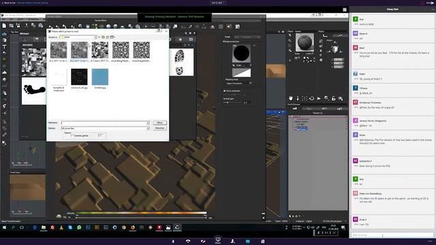Viewport: 436px width, 245px height.
Task: Click the Zoom in plus icon in Terrain Editor
Action: click(x=145, y=27)
